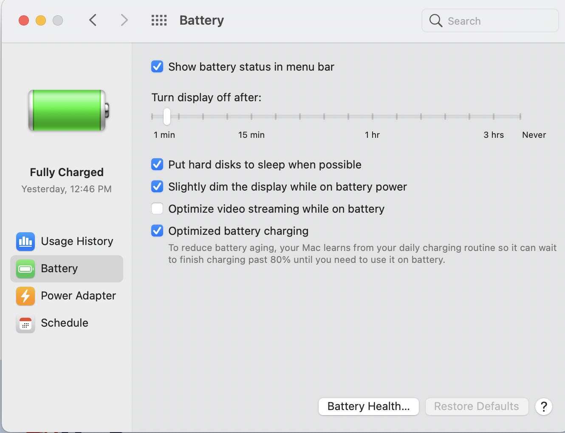Enable Optimize video streaming while on battery
This screenshot has height=433, width=565.
(x=157, y=209)
